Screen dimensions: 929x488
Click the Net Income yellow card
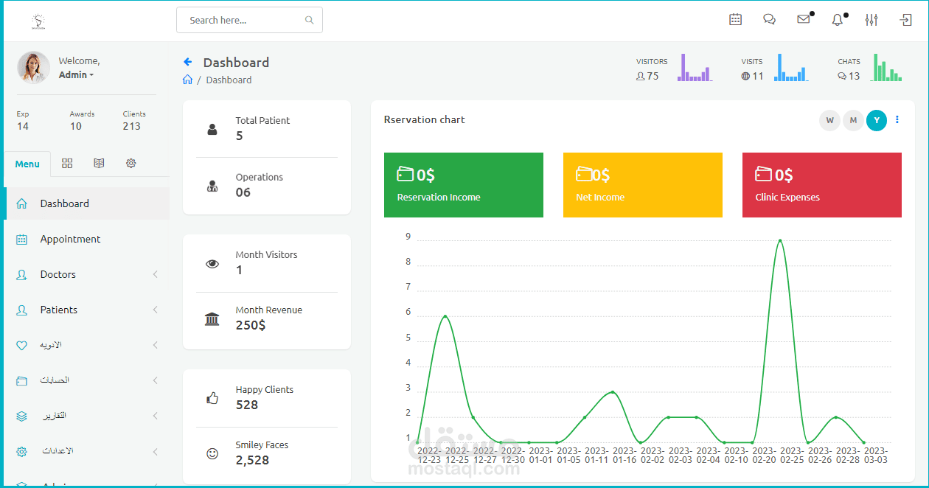coord(643,185)
